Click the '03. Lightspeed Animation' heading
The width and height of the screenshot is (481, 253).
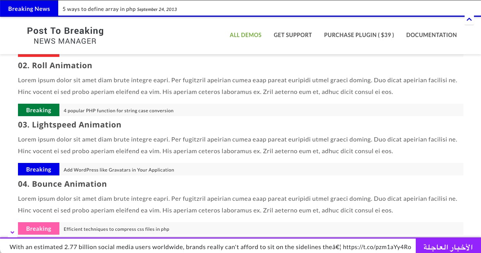(x=70, y=125)
